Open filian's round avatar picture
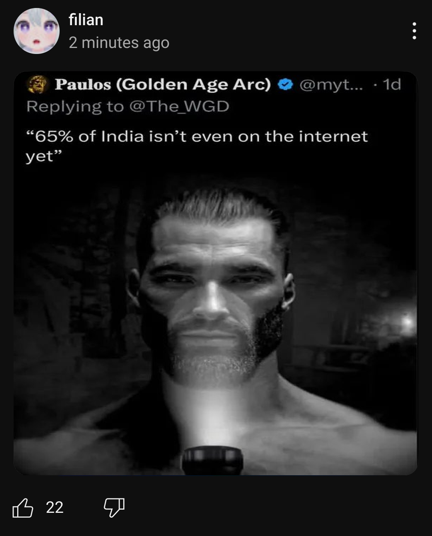 pyautogui.click(x=36, y=31)
